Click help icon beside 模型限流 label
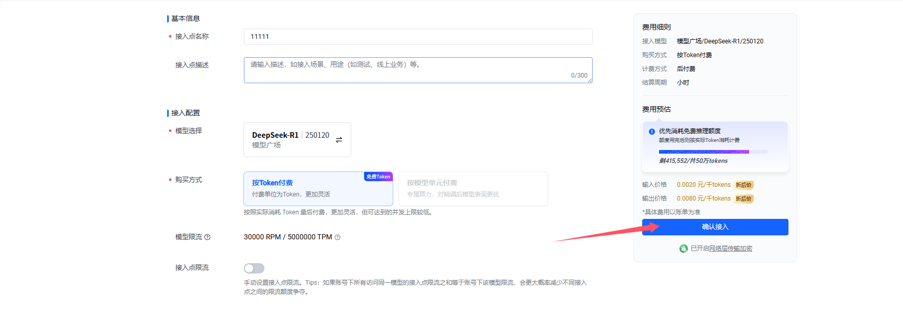 207,237
